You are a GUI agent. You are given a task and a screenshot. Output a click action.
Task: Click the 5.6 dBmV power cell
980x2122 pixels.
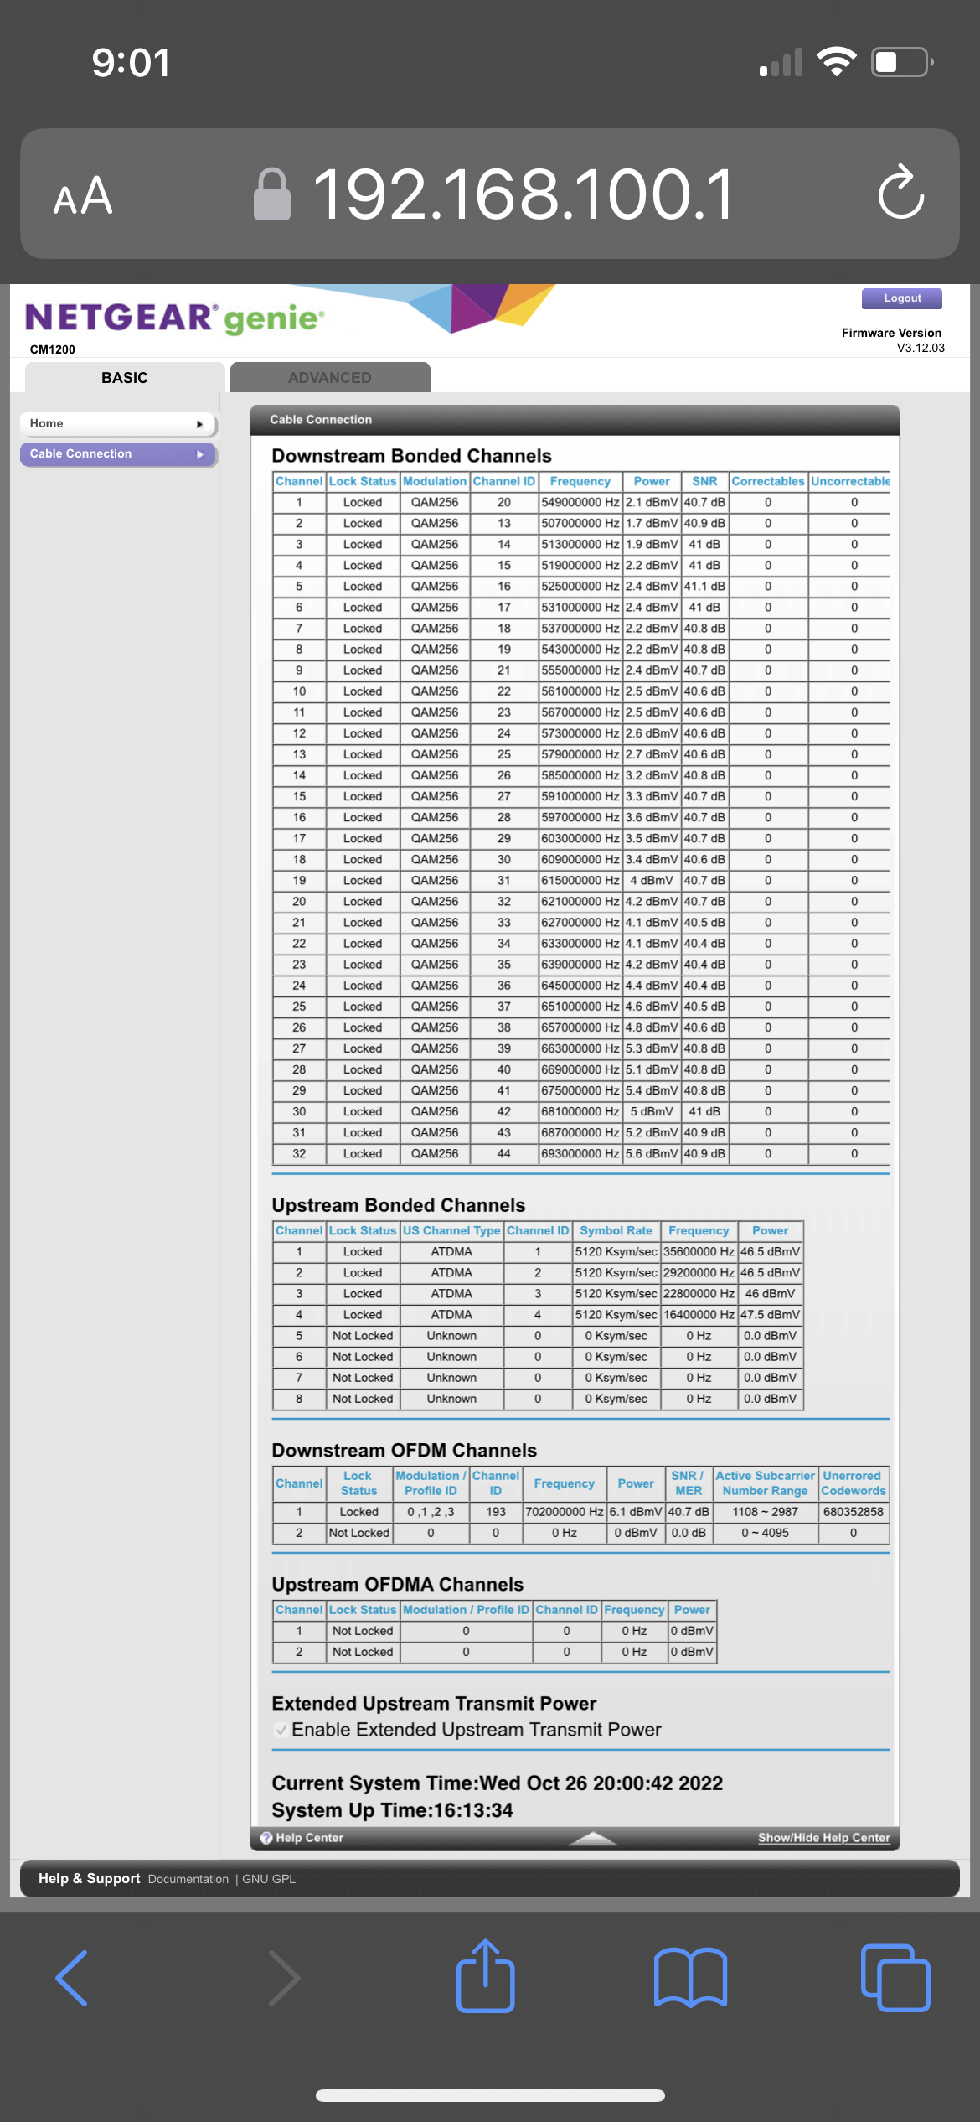point(652,1154)
